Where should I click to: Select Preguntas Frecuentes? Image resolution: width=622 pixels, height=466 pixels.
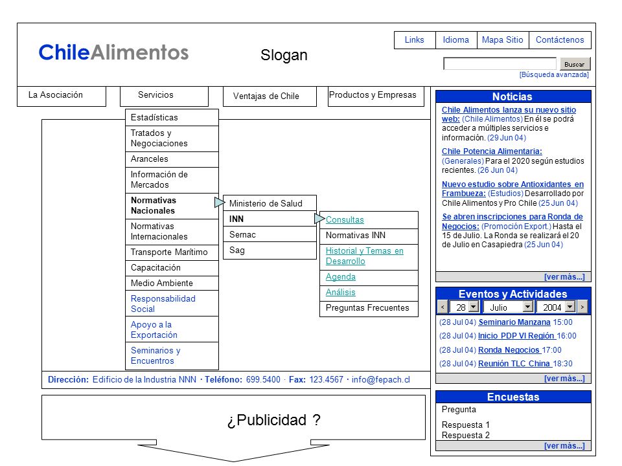369,308
